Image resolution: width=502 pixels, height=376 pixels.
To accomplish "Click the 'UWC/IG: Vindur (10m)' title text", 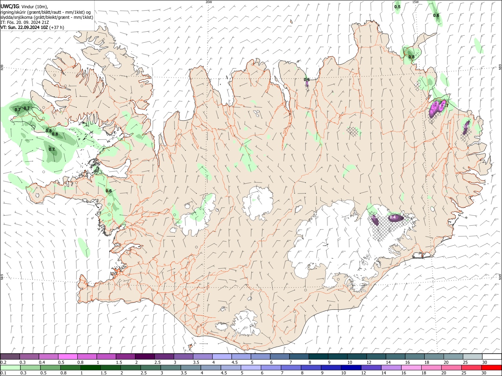I will [24, 6].
